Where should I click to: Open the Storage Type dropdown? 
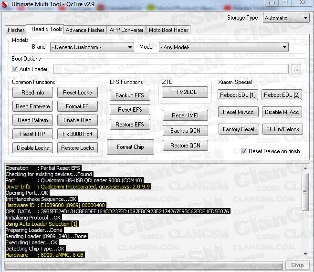pos(286,18)
